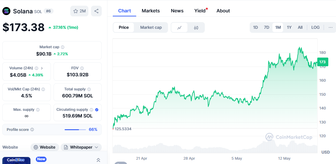The height and width of the screenshot is (164, 336).
Task: Switch to line chart view icon
Action: coord(180,27)
